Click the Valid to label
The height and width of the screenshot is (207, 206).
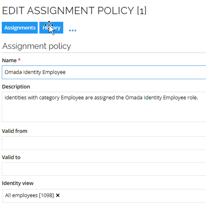click(11, 158)
